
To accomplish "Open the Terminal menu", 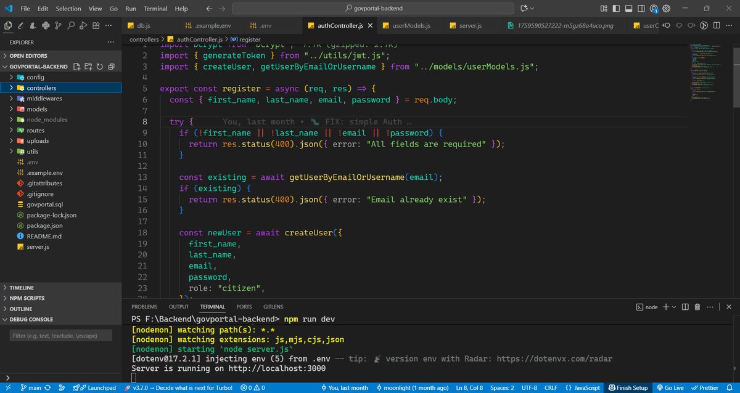I will click(155, 9).
